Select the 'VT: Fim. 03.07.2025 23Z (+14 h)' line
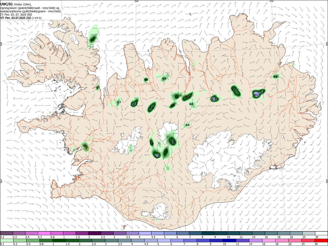The image size is (328, 246). (x=21, y=18)
